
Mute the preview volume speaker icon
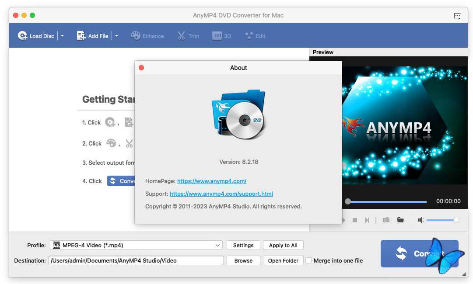click(421, 220)
